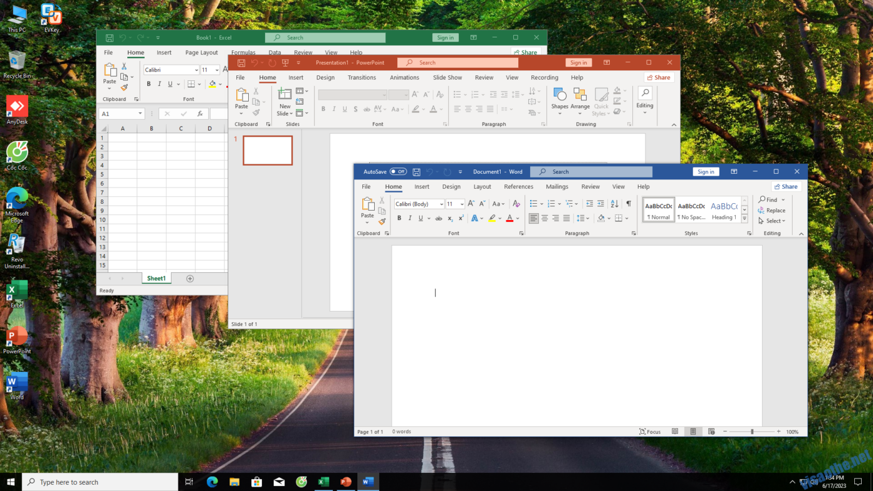This screenshot has width=873, height=491.
Task: Click Decrease Indent icon in Word Paragraph group
Action: (x=589, y=204)
